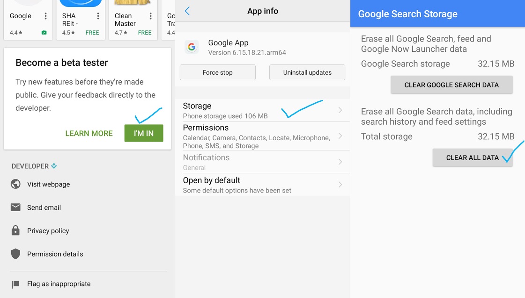Tap the Google app title in card

click(x=21, y=16)
